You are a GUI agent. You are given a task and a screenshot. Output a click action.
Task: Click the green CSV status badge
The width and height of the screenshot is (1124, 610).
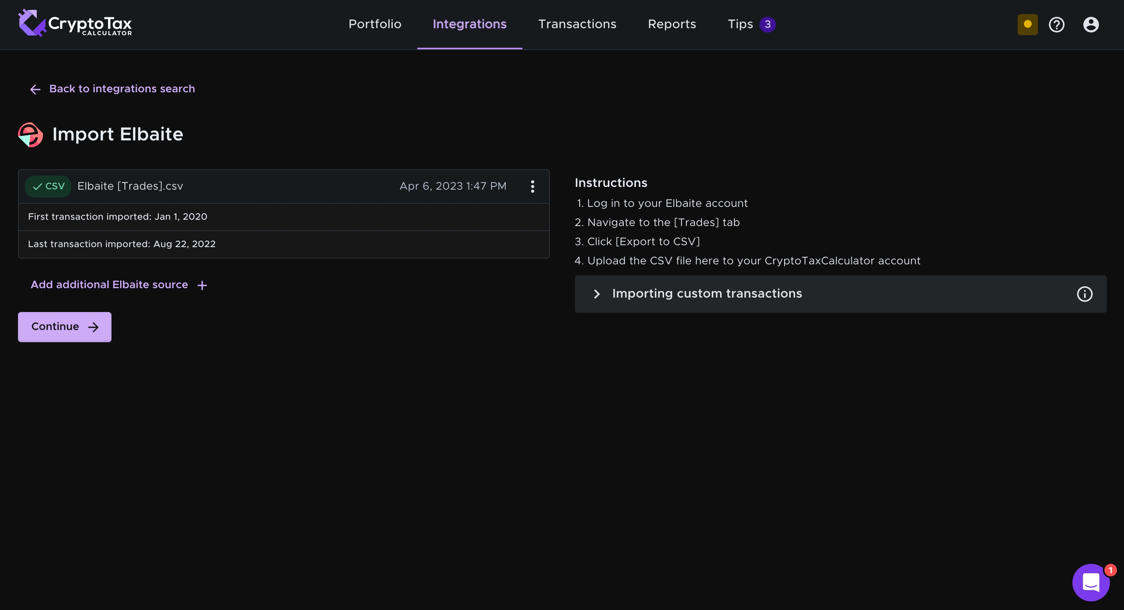click(48, 186)
